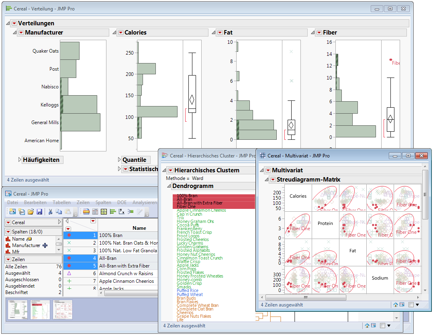This screenshot has width=433, height=335.
Task: Click home window icon in Multivariat status bar
Action: pos(396,305)
